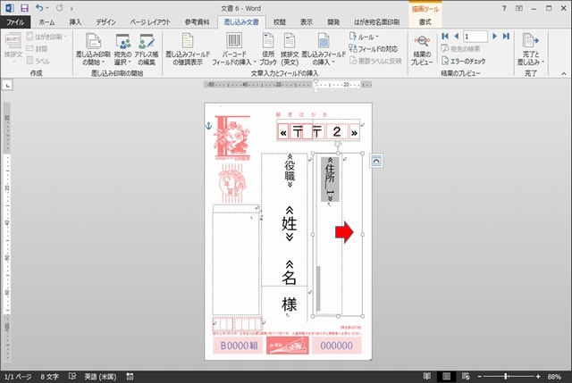This screenshot has width=572, height=383.
Task: Toggle 結果のプレビュー preview results
Action: pyautogui.click(x=422, y=49)
